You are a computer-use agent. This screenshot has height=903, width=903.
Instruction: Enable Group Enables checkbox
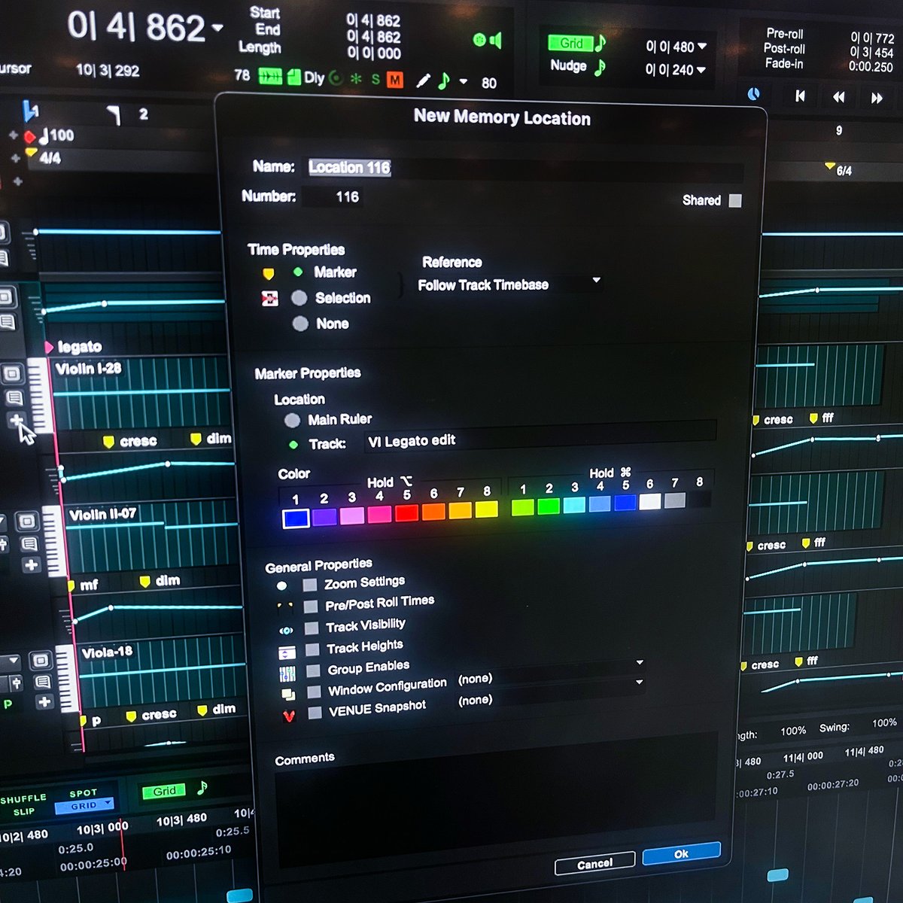coord(313,670)
